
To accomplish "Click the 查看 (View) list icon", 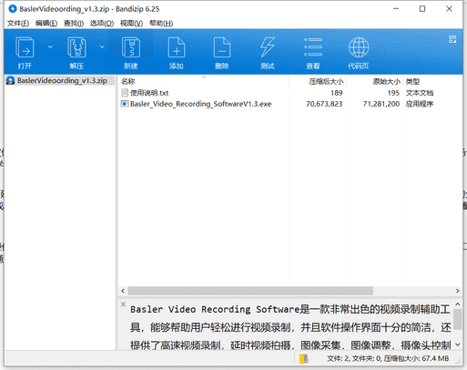I will tap(313, 47).
